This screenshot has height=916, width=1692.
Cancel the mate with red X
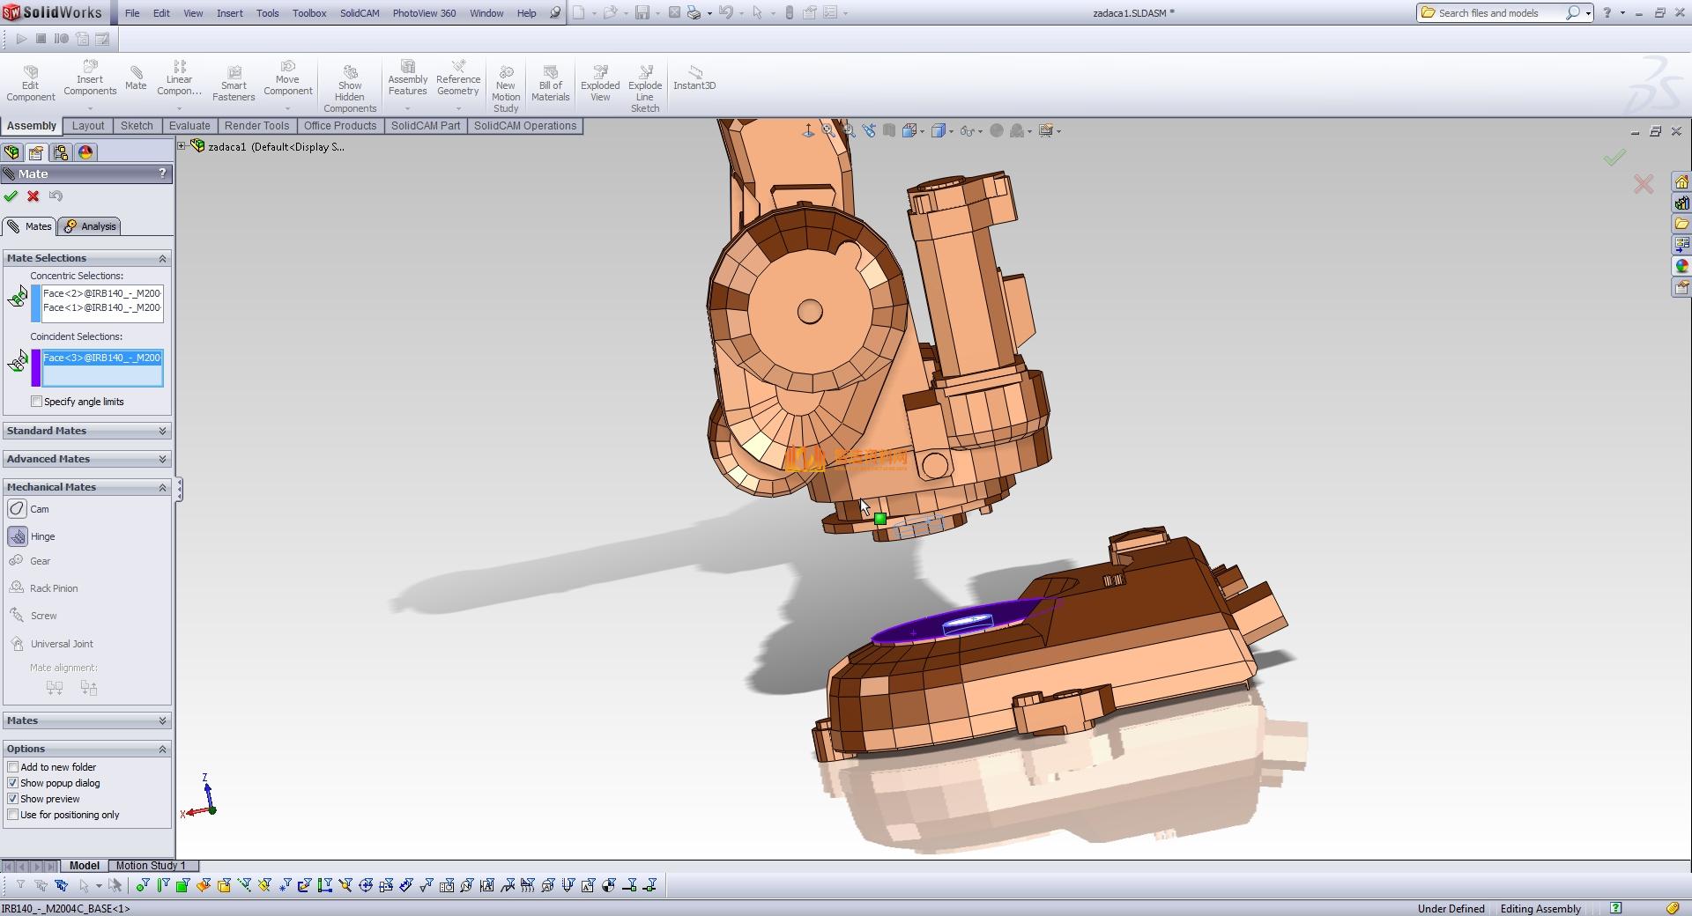point(33,196)
